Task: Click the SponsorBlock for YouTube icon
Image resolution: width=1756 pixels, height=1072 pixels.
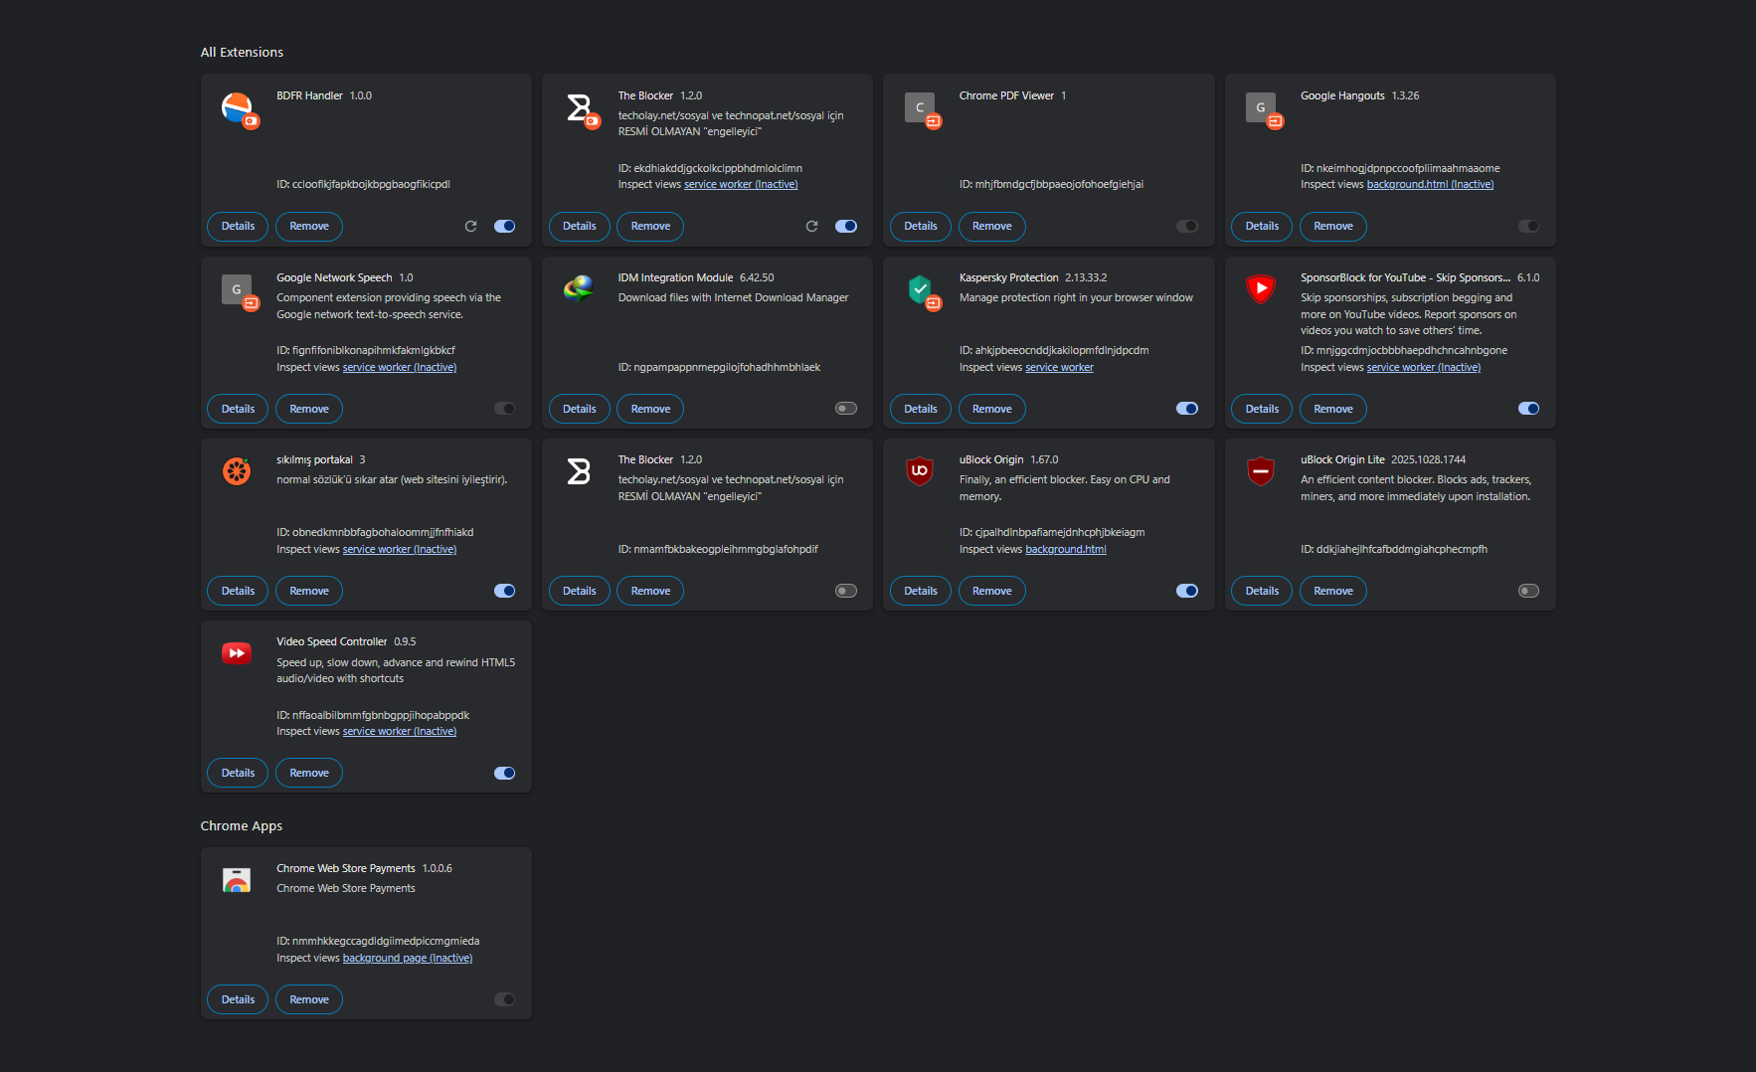Action: click(x=1261, y=289)
